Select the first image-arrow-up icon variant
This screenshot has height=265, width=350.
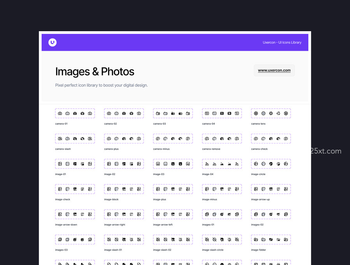(256, 189)
